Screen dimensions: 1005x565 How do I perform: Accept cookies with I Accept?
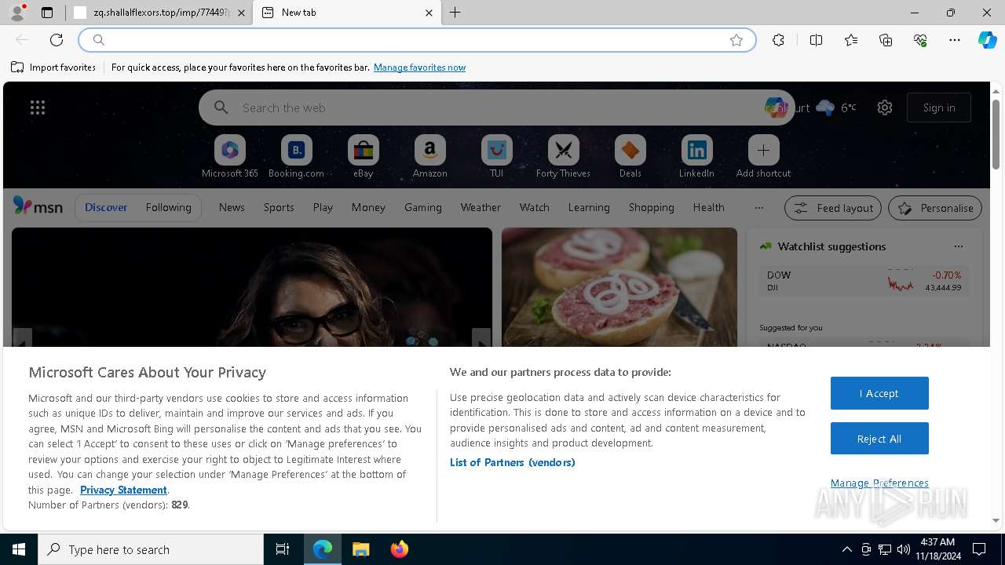click(879, 393)
